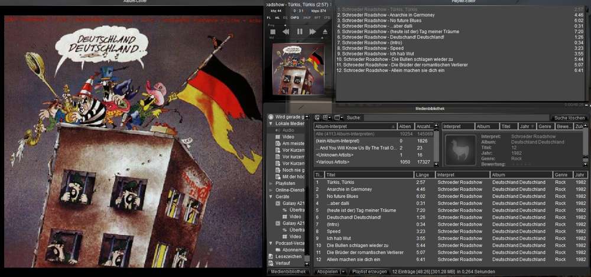This screenshot has height=277, width=591.
Task: Click the album art view icon left of Suche
Action: click(x=317, y=118)
